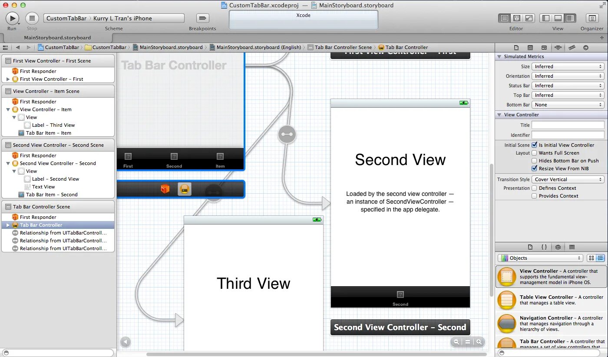
Task: Open the Status Bar dropdown
Action: click(x=568, y=86)
